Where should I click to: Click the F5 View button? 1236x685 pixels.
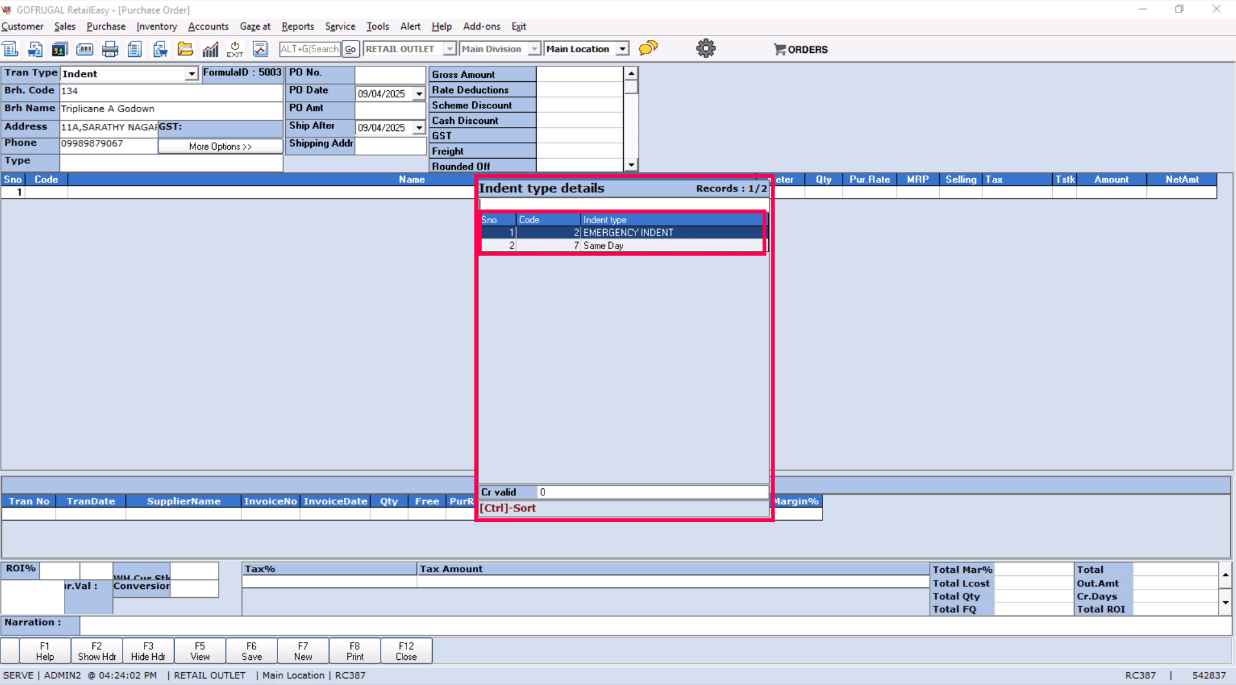(x=200, y=651)
